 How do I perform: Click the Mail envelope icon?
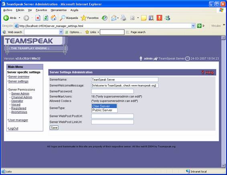114,18
